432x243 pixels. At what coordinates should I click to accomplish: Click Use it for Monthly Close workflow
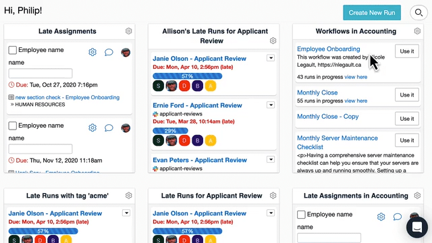[406, 94]
